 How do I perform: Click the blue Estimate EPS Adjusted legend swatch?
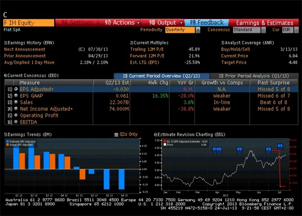click(8, 141)
